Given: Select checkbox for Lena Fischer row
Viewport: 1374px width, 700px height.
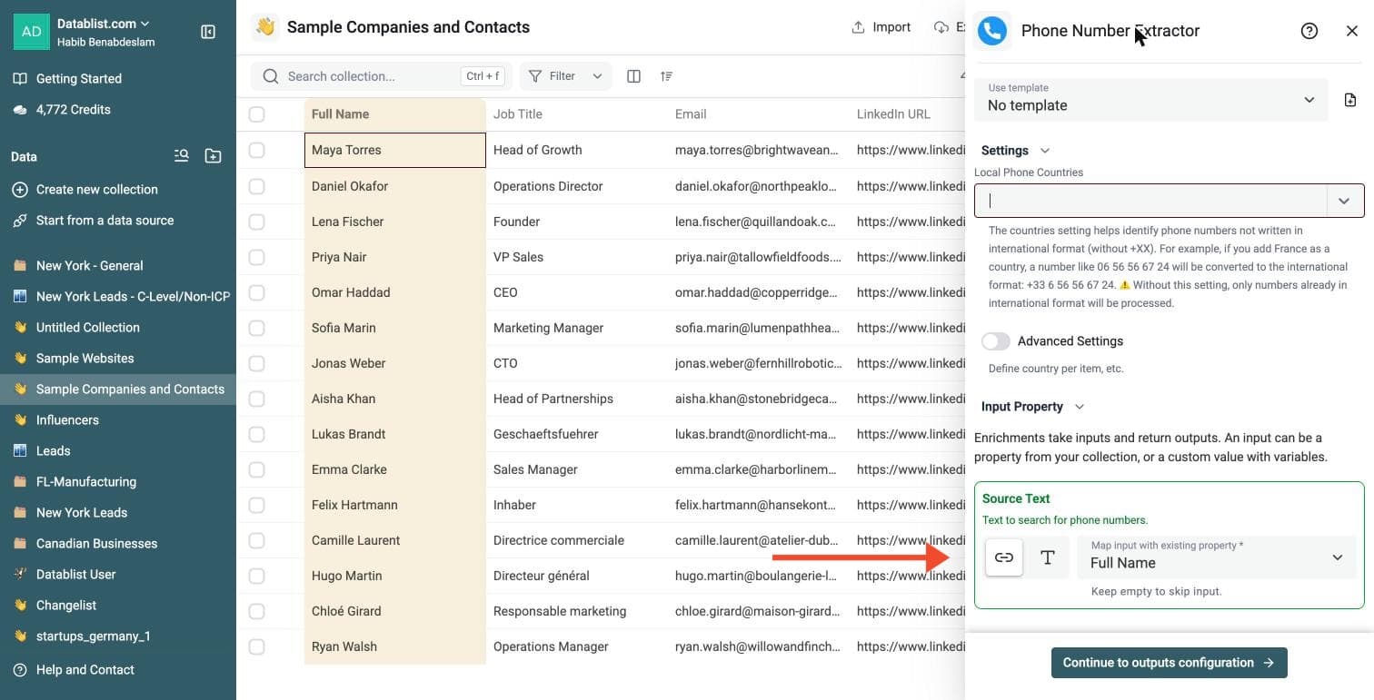Looking at the screenshot, I should coord(257,222).
